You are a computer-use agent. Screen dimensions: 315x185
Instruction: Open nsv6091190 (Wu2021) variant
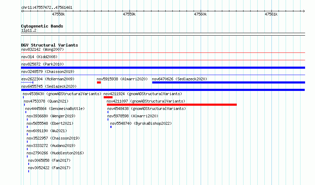47,131
